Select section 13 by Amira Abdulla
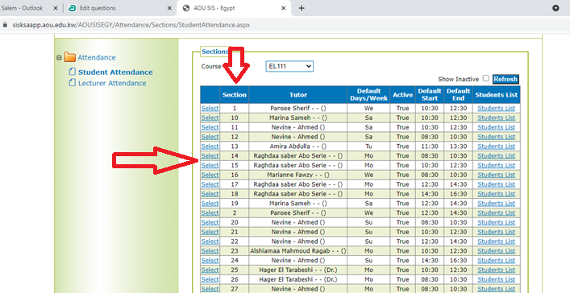Viewport: 570px width, 293px height. [x=210, y=146]
